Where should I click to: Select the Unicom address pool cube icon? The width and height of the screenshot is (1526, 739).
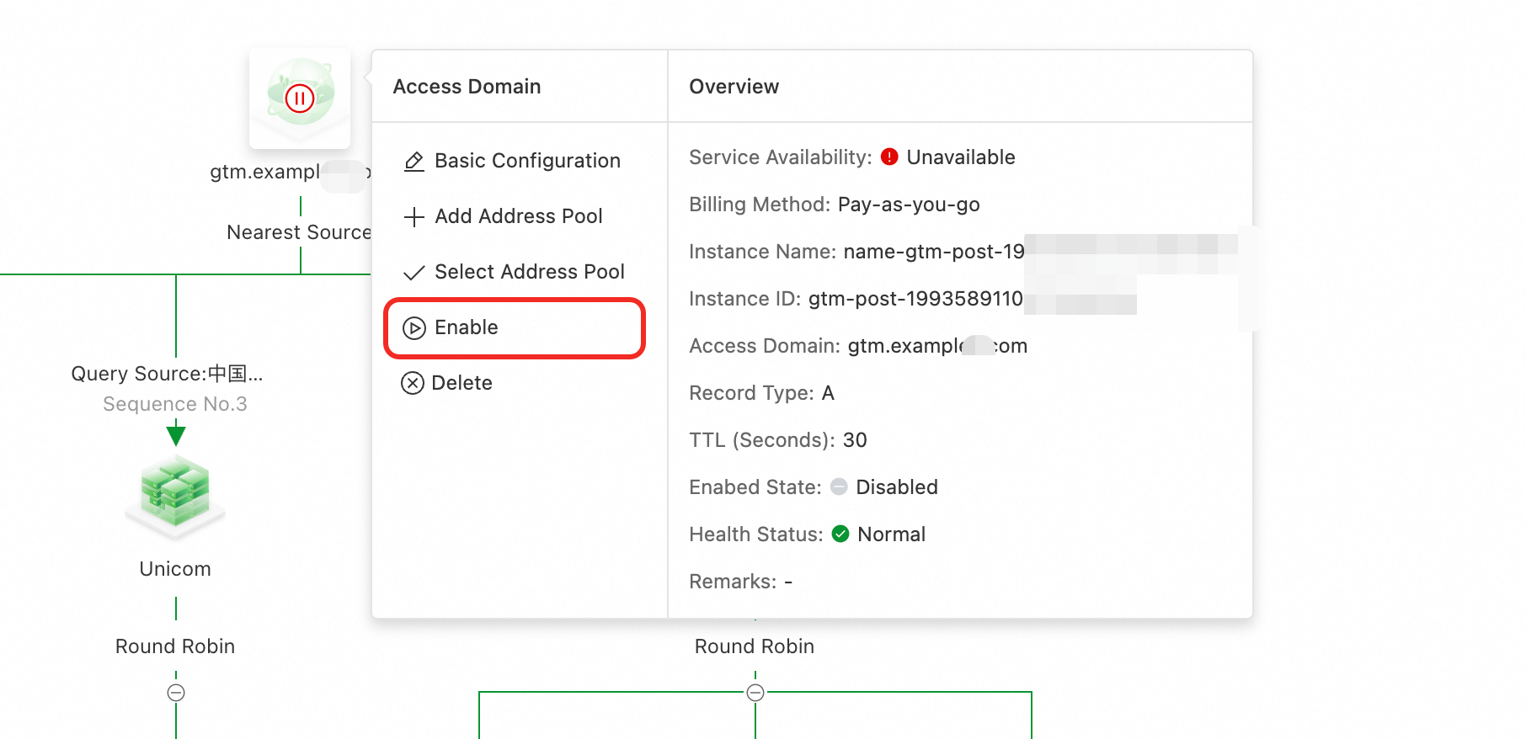pyautogui.click(x=175, y=495)
